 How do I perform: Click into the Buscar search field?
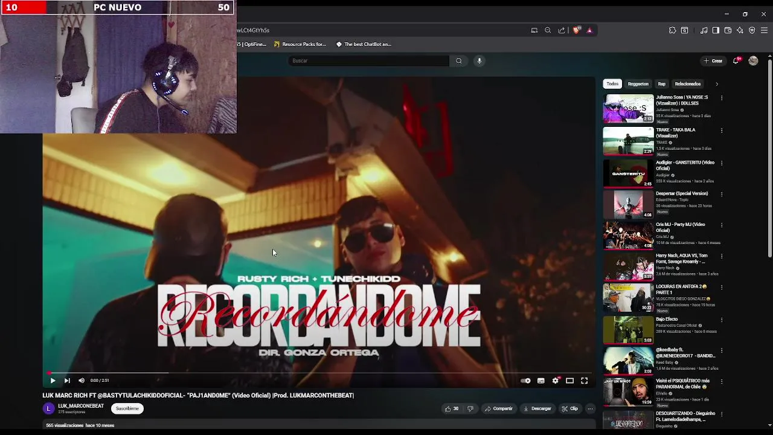370,61
